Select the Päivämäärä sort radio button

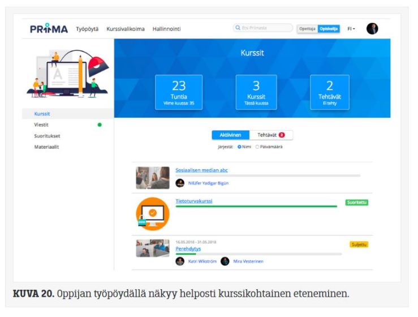click(258, 147)
